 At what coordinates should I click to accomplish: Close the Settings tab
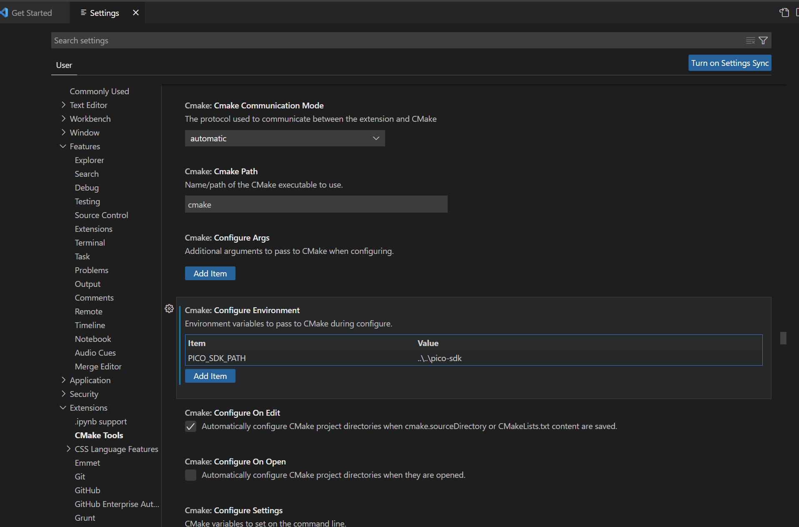pyautogui.click(x=135, y=13)
